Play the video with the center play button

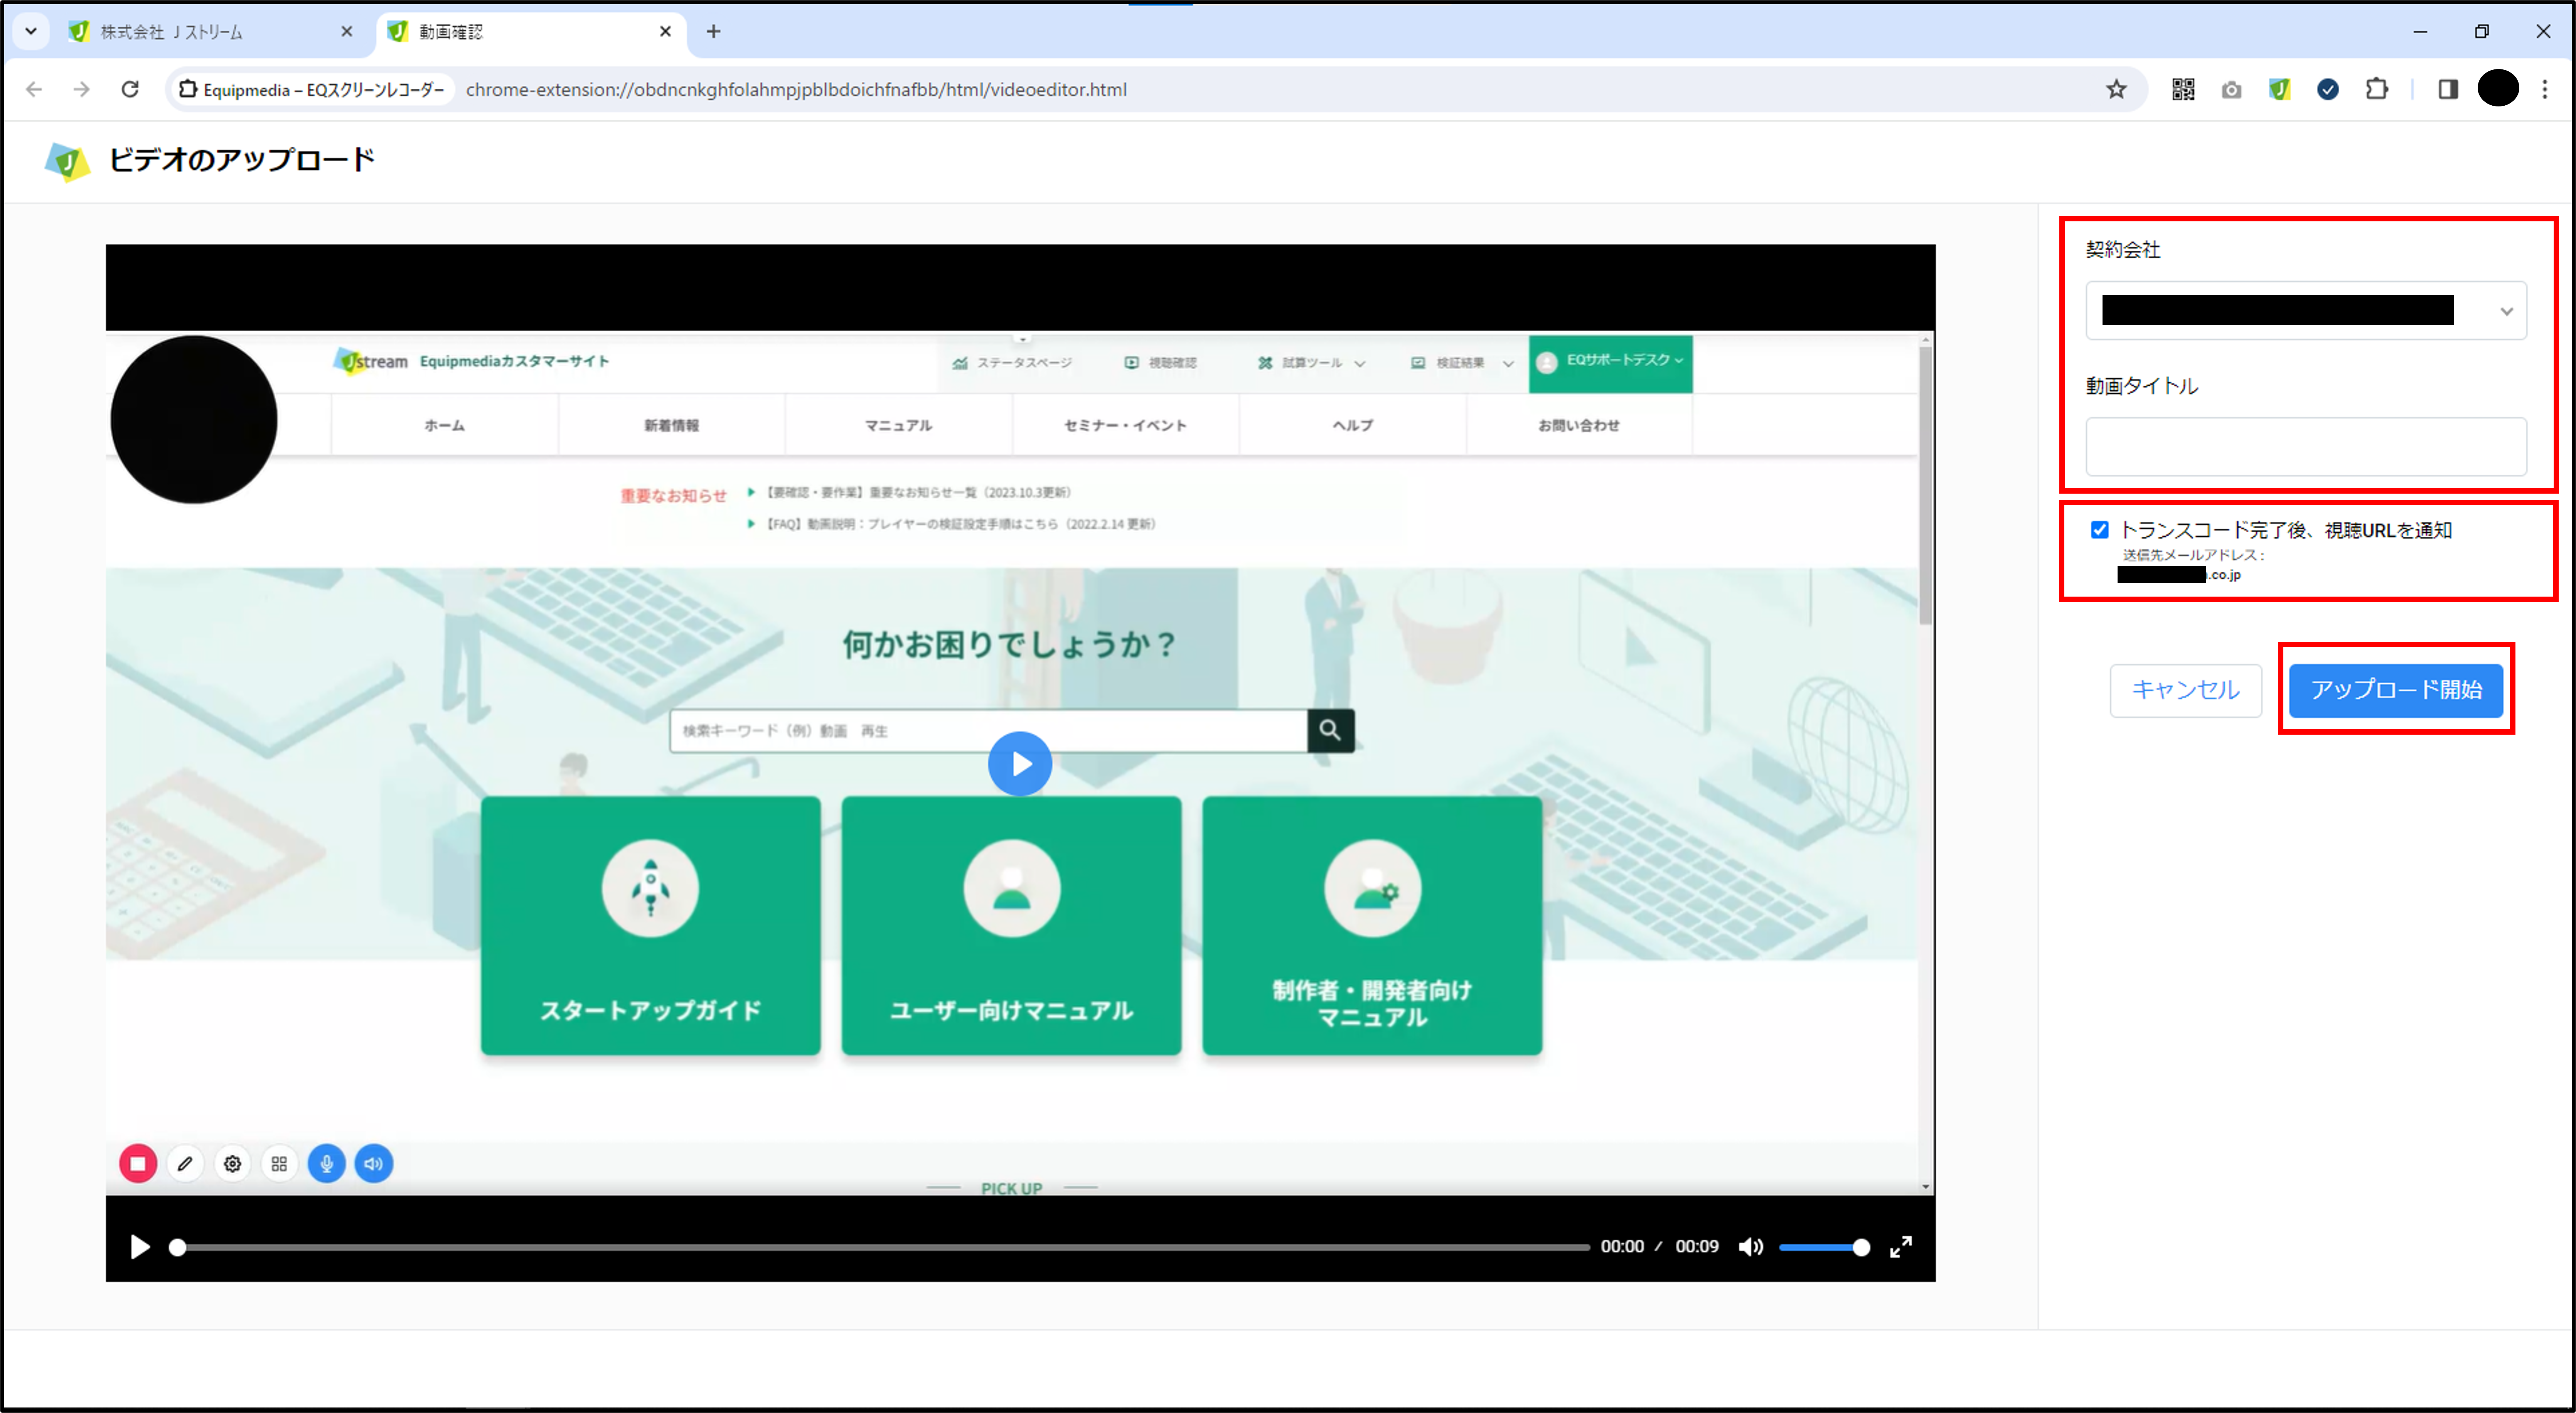pyautogui.click(x=1019, y=764)
